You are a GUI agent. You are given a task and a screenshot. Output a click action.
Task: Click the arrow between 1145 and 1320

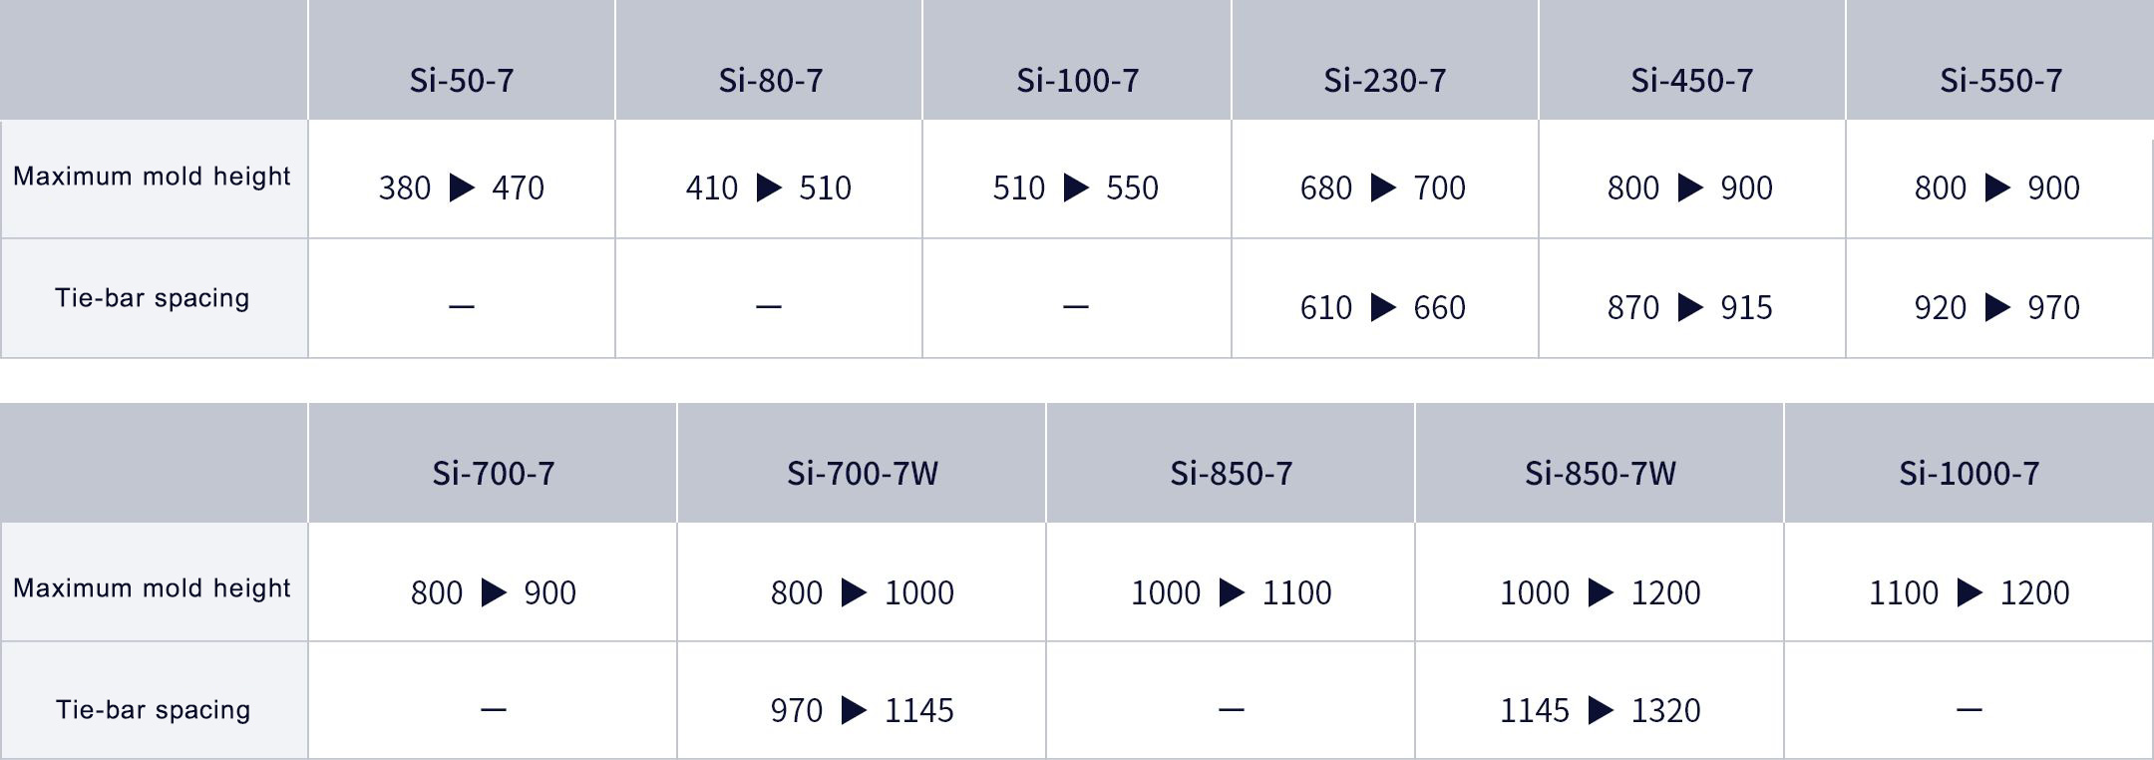(1601, 710)
